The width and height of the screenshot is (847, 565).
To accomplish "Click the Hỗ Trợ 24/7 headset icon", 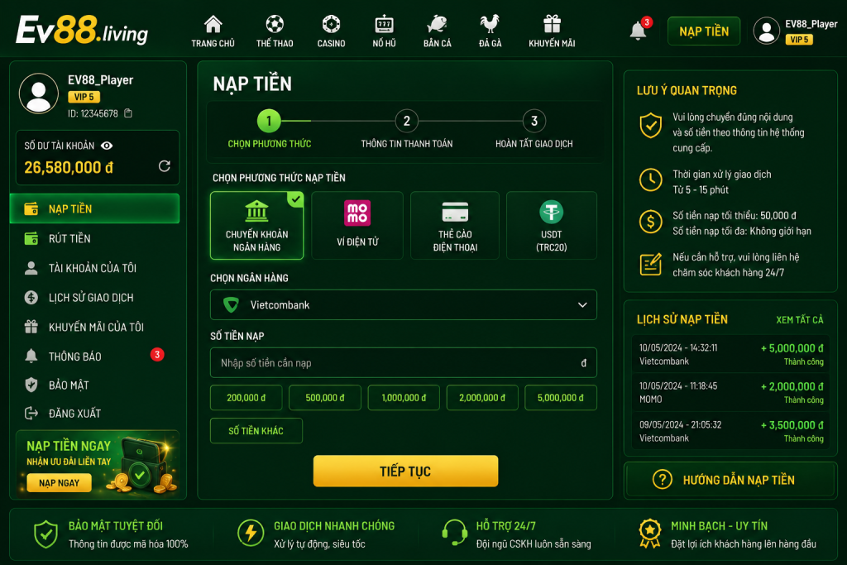I will click(454, 534).
